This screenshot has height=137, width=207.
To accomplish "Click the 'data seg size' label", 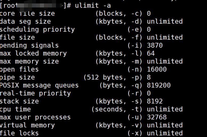I will (x=25, y=21).
